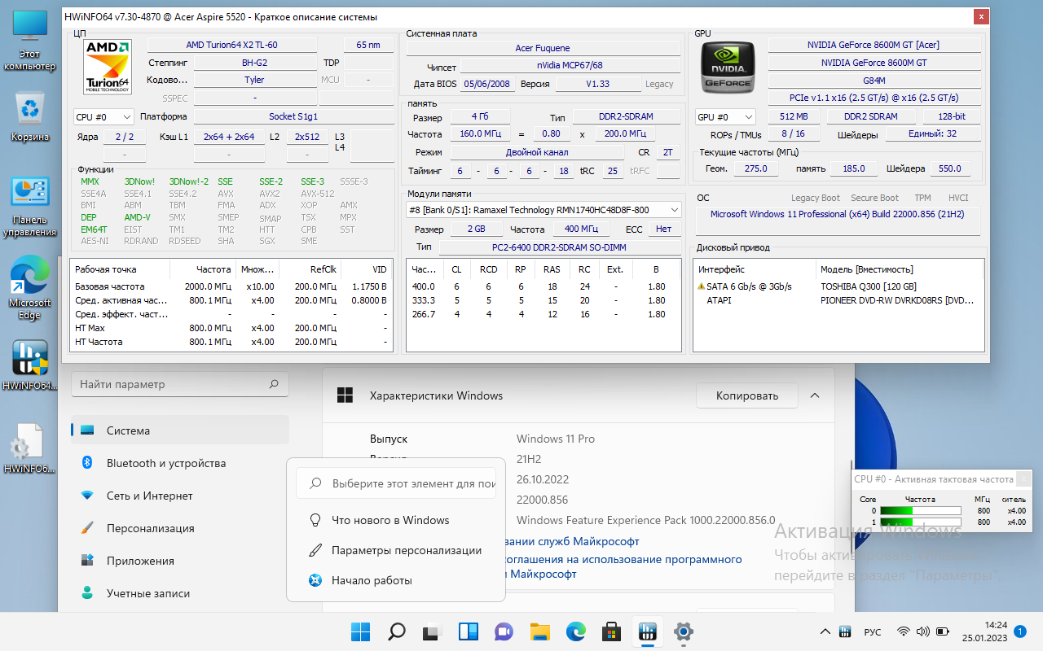1043x651 pixels.
Task: Click the Windows 11 Professional OS field
Action: coord(839,223)
